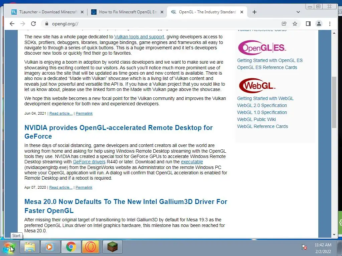342x256 pixels.
Task: Open the WebGL 2.0 Specification link
Action: tap(262, 105)
